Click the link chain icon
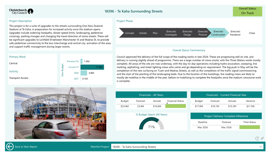Image resolution: width=270 pixels, height=156 pixels. tap(262, 138)
